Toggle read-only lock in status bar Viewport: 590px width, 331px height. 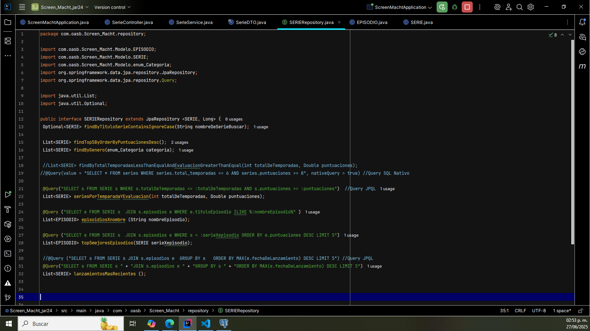click(x=580, y=311)
